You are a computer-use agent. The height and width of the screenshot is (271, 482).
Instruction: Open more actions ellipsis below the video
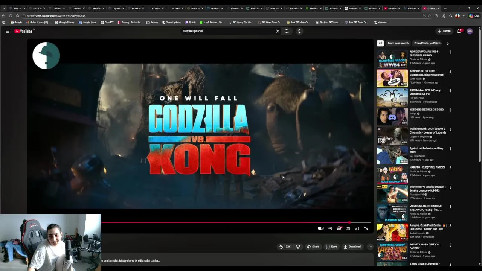click(x=370, y=247)
